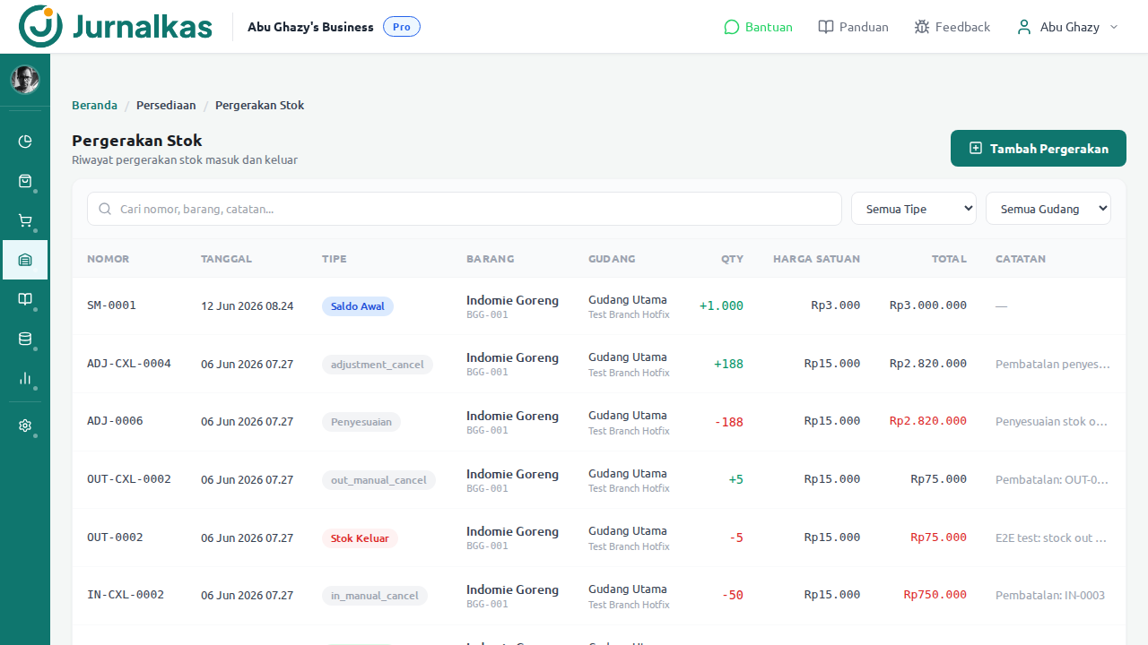
Task: Click the date 12 Jun 2026 08.24
Action: [247, 306]
